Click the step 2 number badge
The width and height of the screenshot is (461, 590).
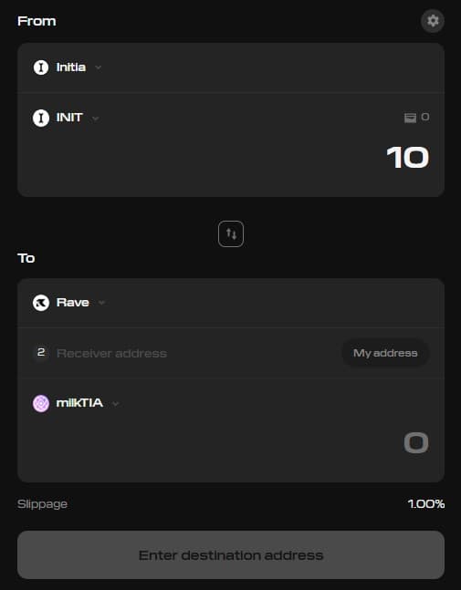(41, 353)
